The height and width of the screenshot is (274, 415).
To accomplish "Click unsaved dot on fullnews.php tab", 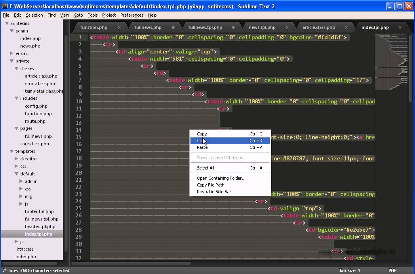I will tap(173, 27).
